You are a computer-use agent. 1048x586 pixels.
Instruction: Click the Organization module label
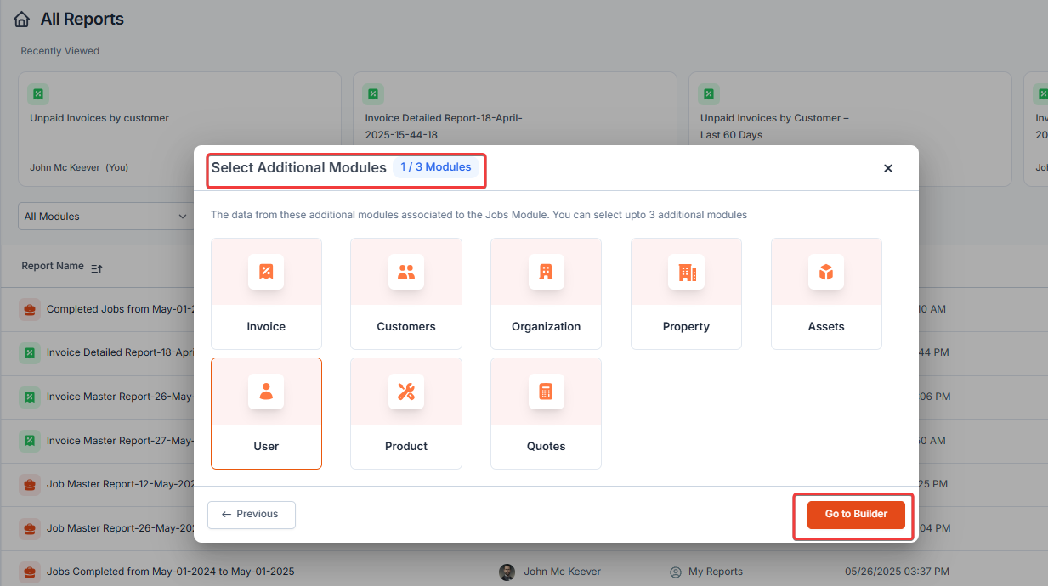point(546,326)
